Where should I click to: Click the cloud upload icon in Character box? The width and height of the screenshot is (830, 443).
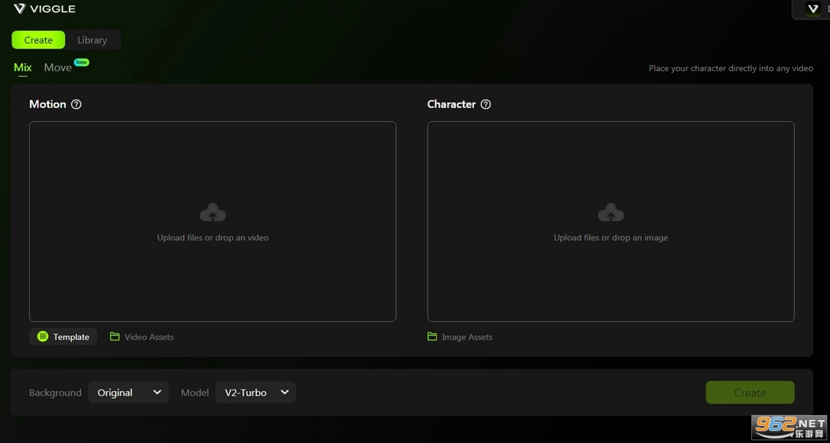(x=610, y=213)
